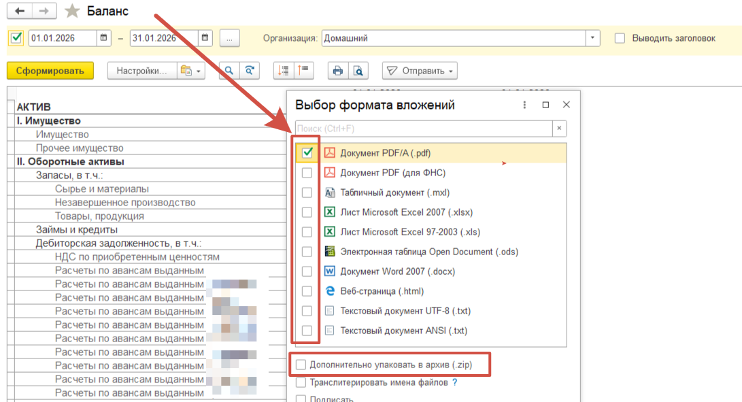Click the Поиск search field in dialog
The image size is (742, 402).
(422, 129)
